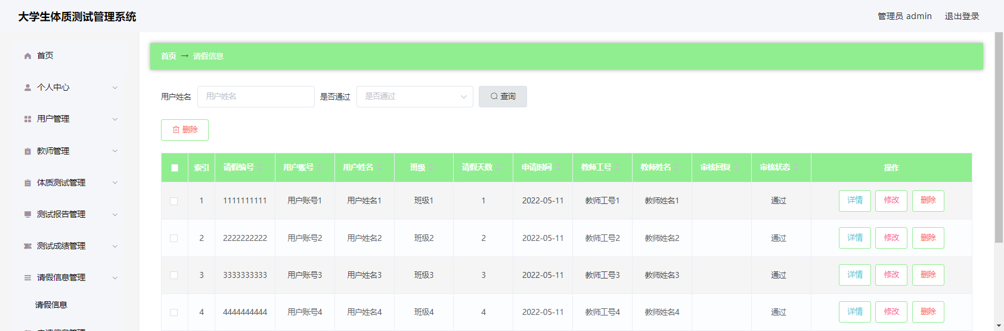The image size is (1004, 331).
Task: Click the vertical page scrollbar thumb
Action: [999, 137]
